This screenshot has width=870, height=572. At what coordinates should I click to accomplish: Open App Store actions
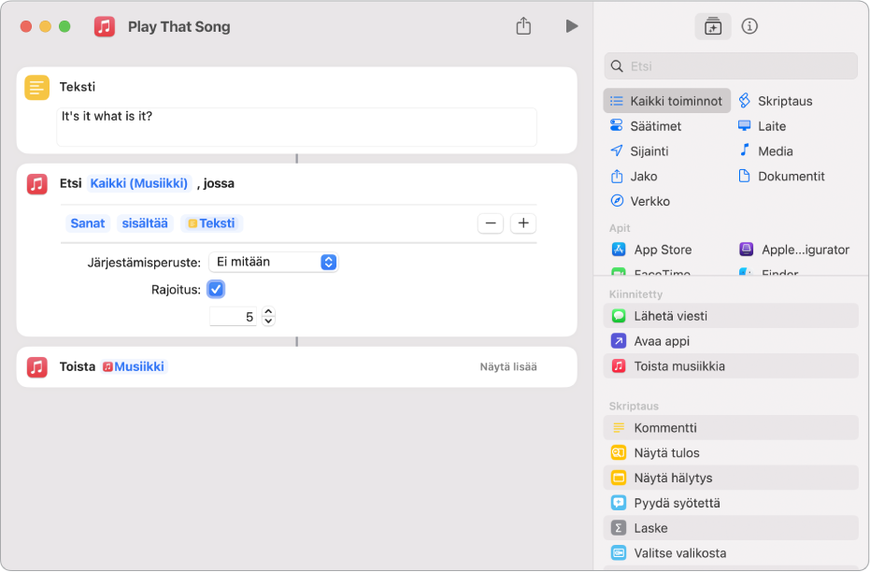pyautogui.click(x=652, y=250)
